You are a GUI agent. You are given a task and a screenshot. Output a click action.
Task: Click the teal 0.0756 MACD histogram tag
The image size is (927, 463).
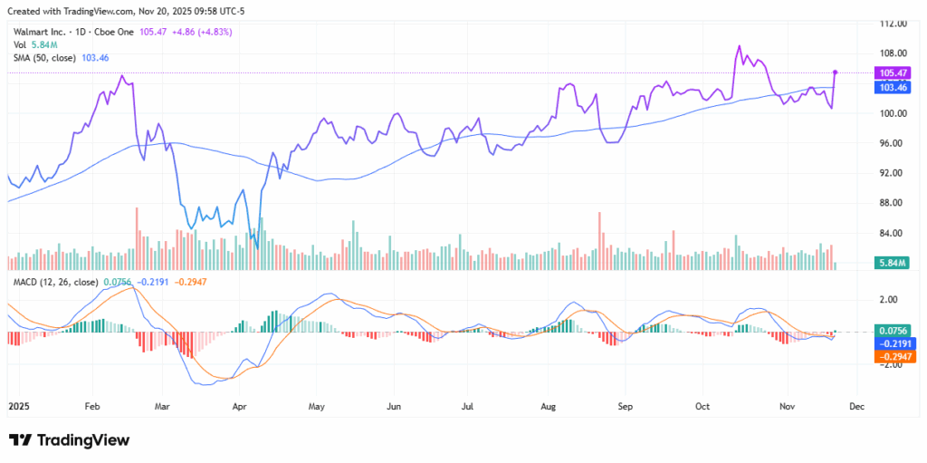[893, 331]
